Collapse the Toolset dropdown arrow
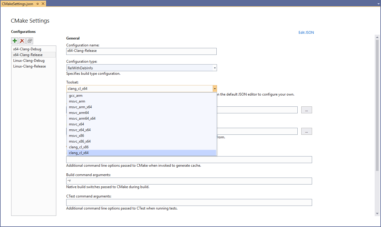This screenshot has width=381, height=227. [x=214, y=88]
